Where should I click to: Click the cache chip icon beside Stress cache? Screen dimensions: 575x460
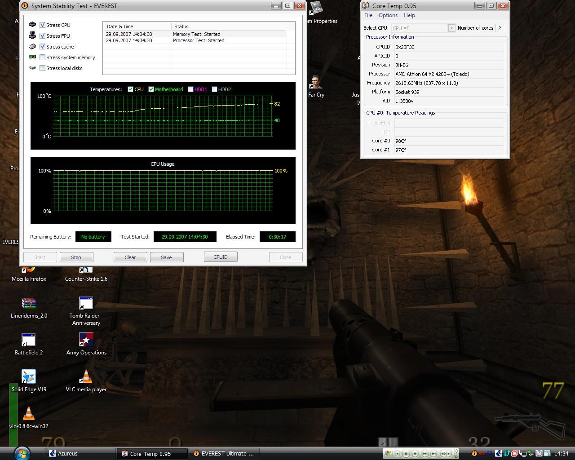[32, 46]
